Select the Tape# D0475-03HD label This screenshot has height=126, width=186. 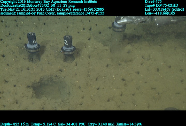coord(161,5)
